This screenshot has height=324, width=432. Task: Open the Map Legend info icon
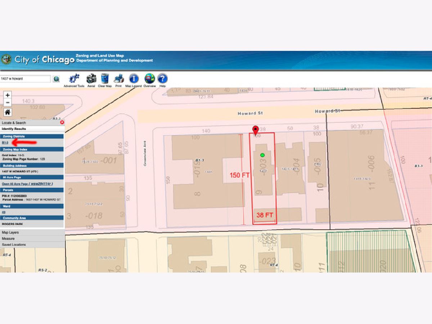coord(134,79)
